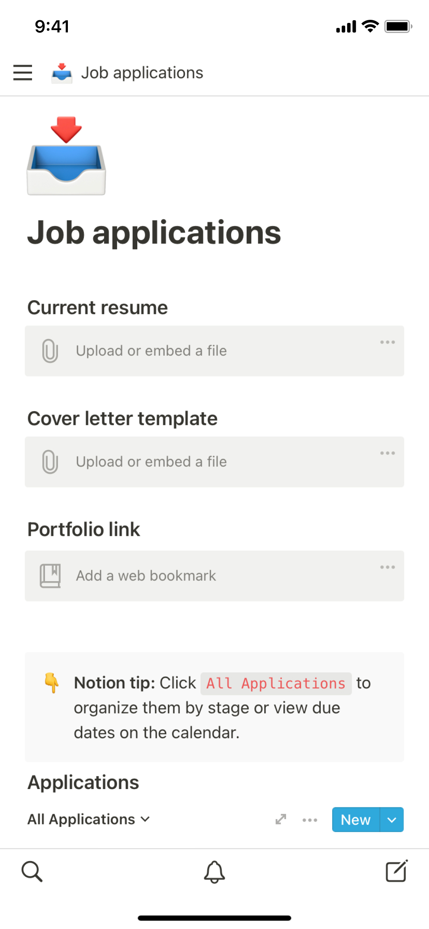Click the Job applications page heading
429x929 pixels.
[154, 233]
